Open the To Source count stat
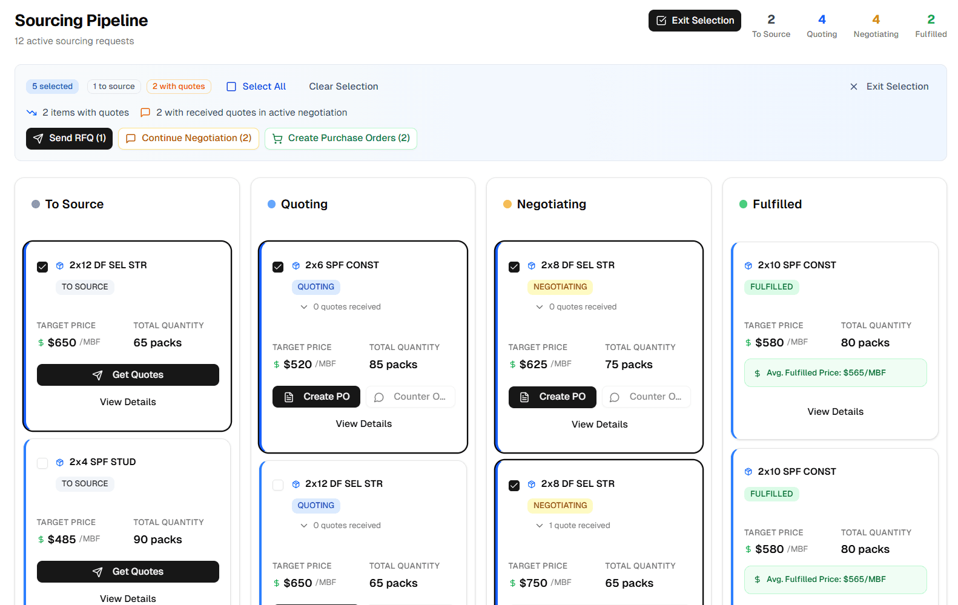 click(771, 26)
